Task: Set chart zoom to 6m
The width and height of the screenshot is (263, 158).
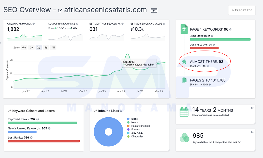Action: (24, 48)
